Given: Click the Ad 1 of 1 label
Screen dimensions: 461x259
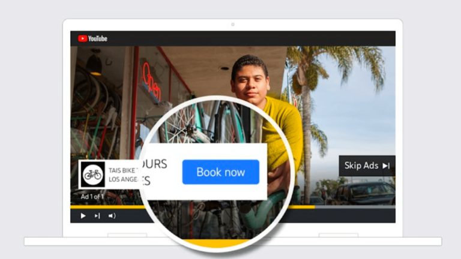Looking at the screenshot, I should (92, 197).
